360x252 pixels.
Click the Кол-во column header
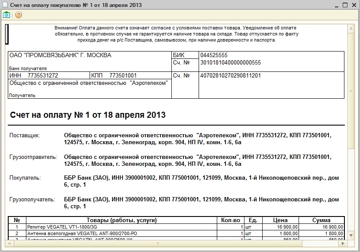[231, 220]
